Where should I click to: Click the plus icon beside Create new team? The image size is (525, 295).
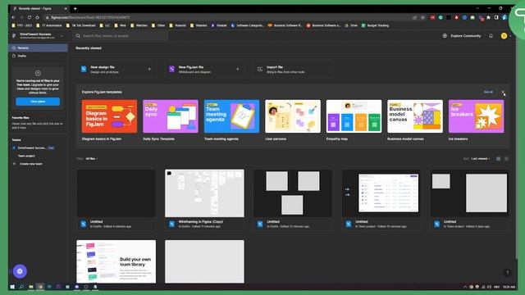pyautogui.click(x=14, y=164)
